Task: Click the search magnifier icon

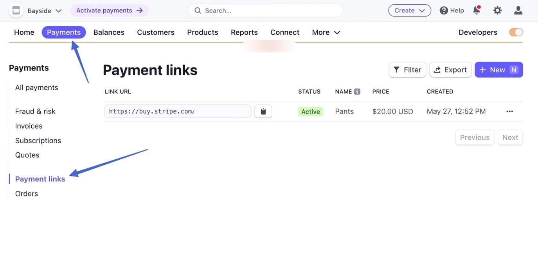Action: 198,11
